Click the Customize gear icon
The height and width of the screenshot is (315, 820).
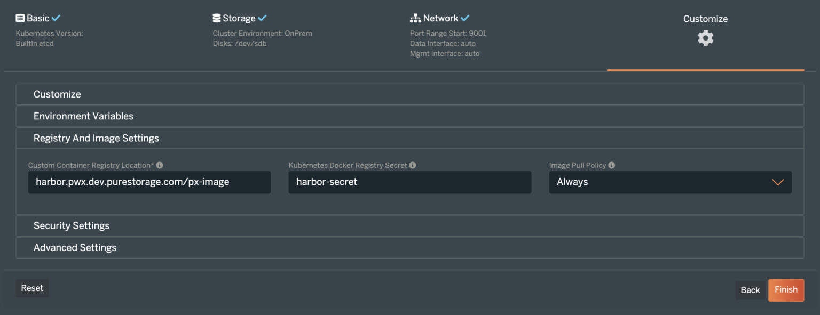point(705,38)
